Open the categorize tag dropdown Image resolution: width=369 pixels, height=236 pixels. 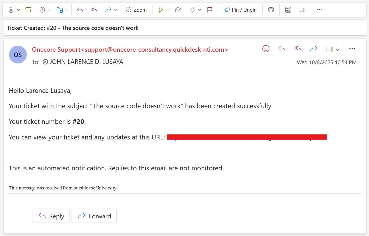coord(199,9)
